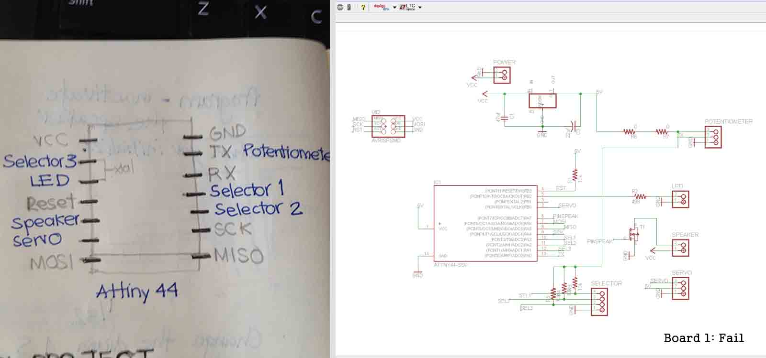Click the SEL2 net label near the selector

[x=504, y=301]
